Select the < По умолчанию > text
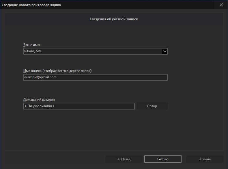Viewport: 228px width, 169px height. [x=40, y=106]
